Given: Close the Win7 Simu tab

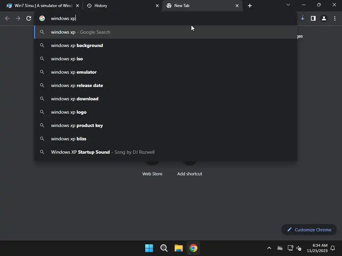Looking at the screenshot, I should [x=77, y=6].
